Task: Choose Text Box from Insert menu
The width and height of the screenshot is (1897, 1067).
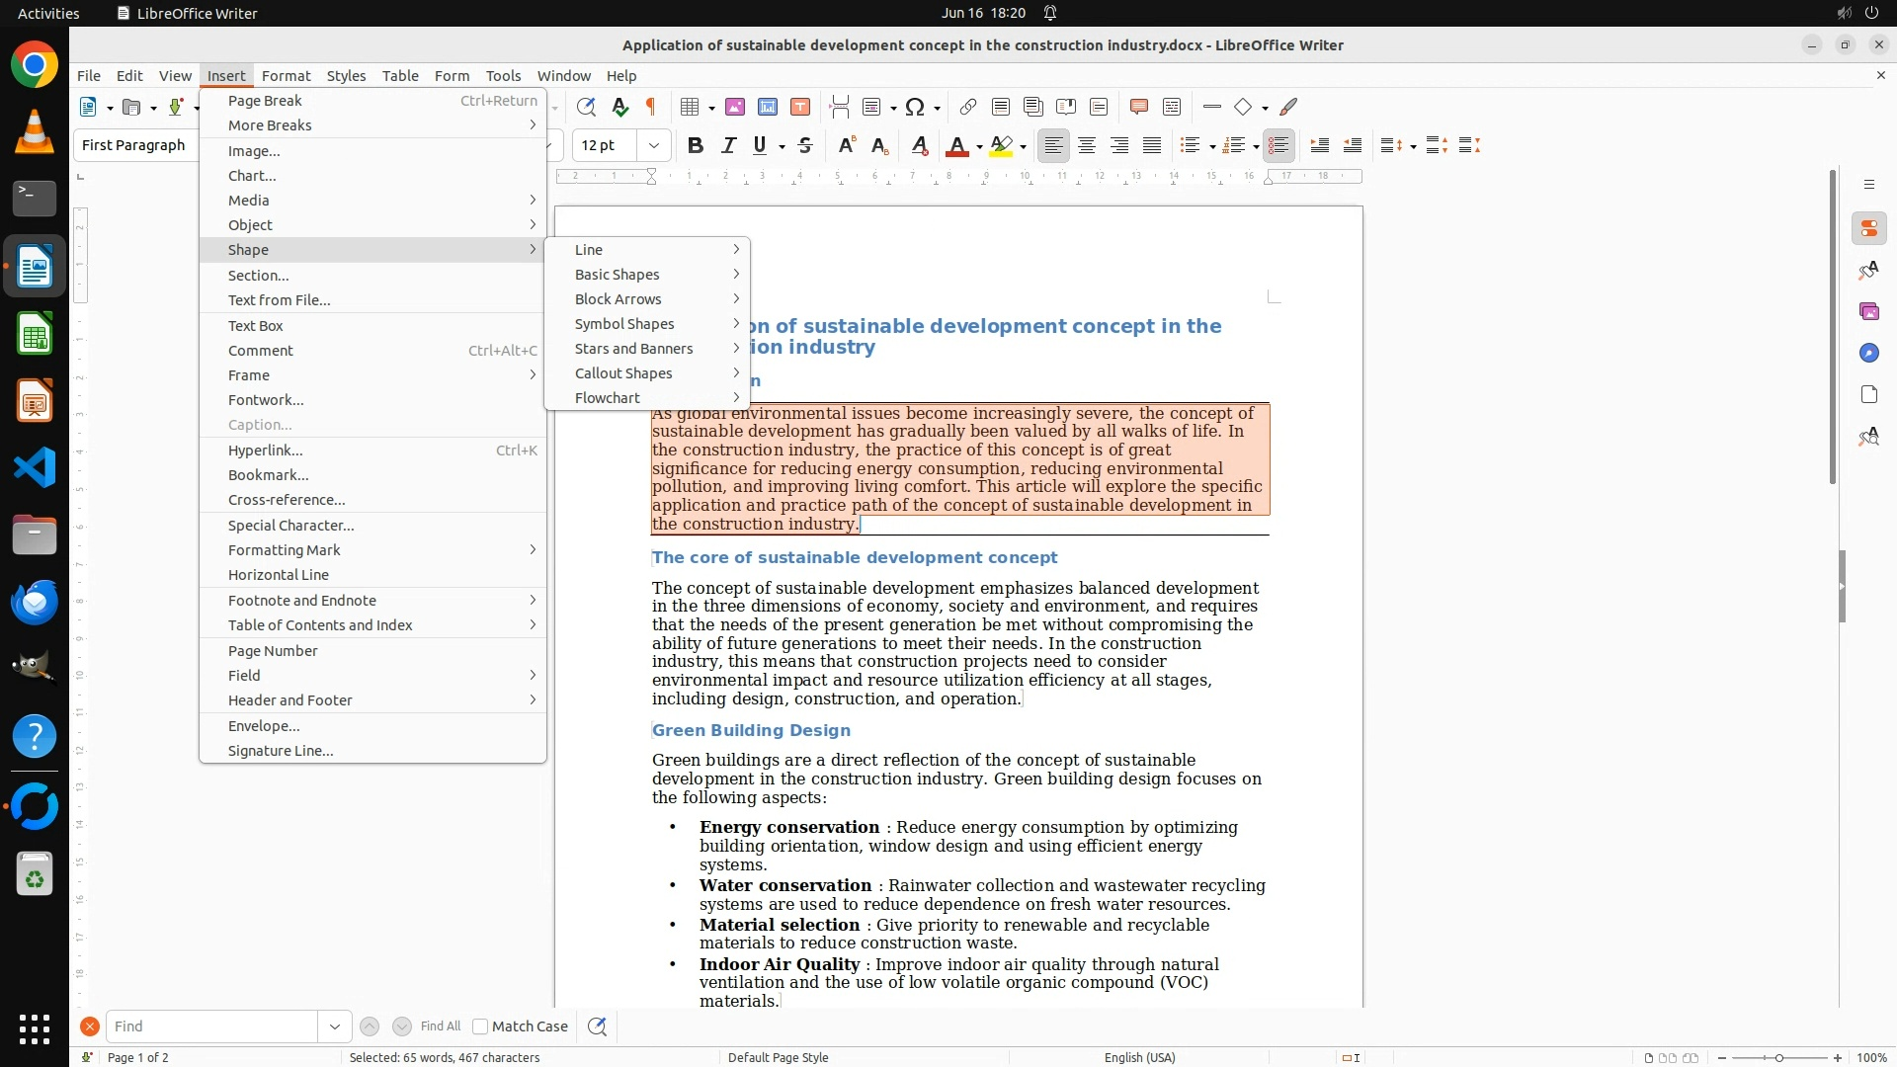Action: [256, 326]
